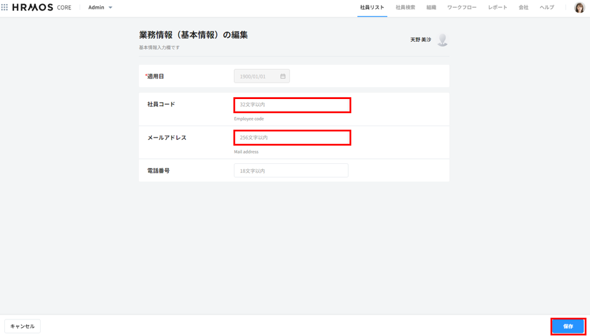
Task: Open the ヘルプ menu
Action: pos(547,8)
